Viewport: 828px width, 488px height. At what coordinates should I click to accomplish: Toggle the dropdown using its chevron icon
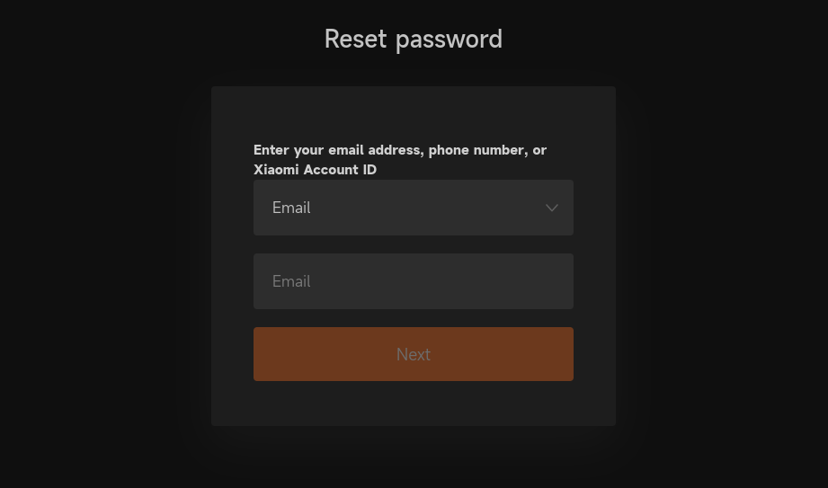pyautogui.click(x=551, y=208)
